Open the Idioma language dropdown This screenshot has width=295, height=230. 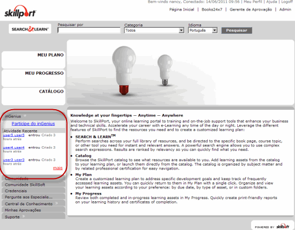[203, 30]
